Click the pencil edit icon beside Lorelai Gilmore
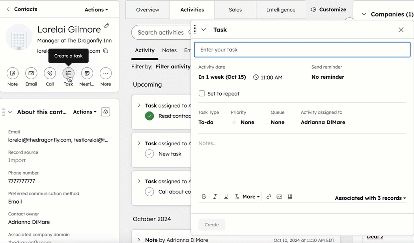Viewport: 414px width, 243px height. point(107,26)
